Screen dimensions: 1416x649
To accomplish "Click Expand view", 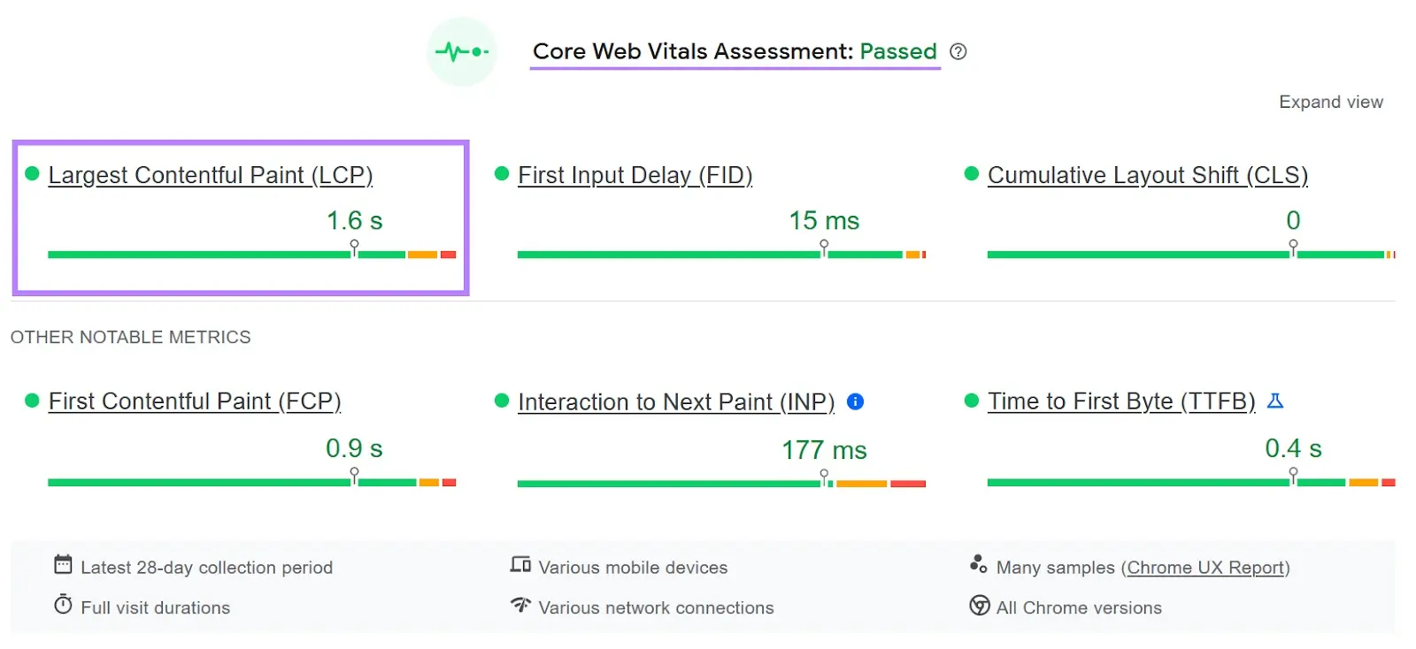I will coord(1331,102).
